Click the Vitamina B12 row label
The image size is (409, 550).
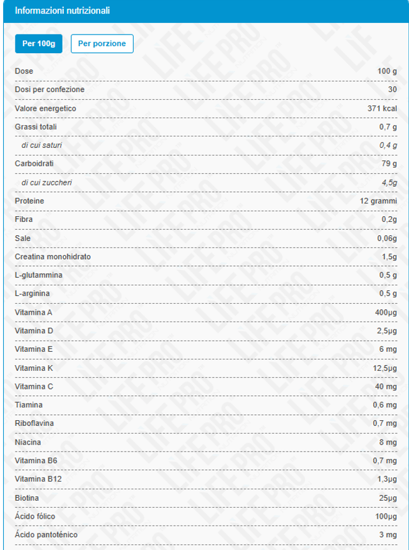(38, 479)
